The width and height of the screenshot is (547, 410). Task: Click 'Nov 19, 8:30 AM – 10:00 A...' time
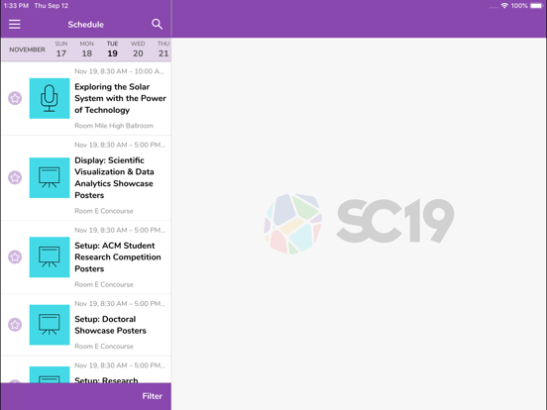tap(119, 71)
